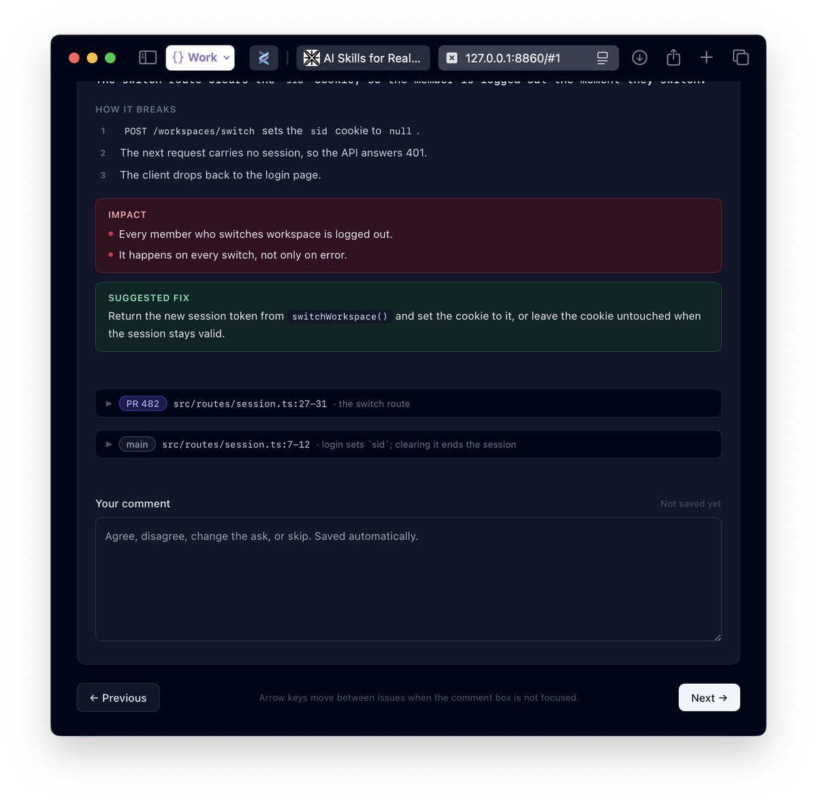Click the SUGGESTED FIX heading
The image size is (817, 803).
pyautogui.click(x=149, y=298)
